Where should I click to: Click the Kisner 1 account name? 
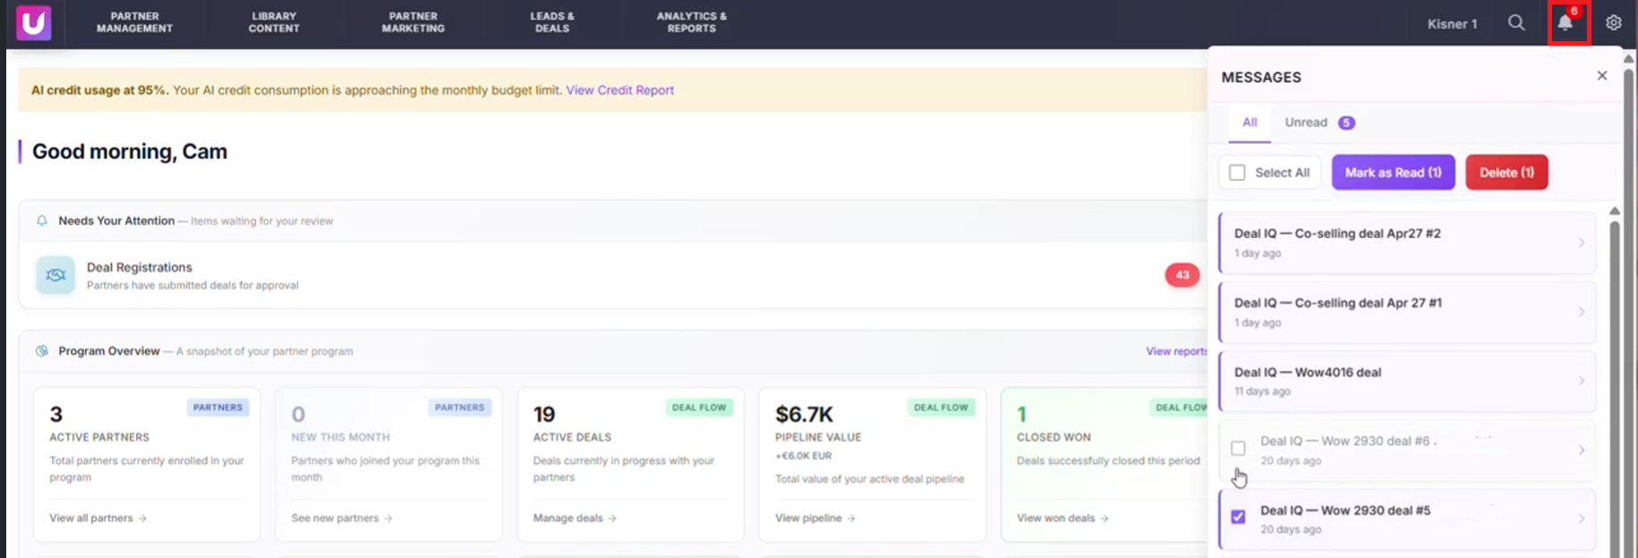(x=1452, y=24)
